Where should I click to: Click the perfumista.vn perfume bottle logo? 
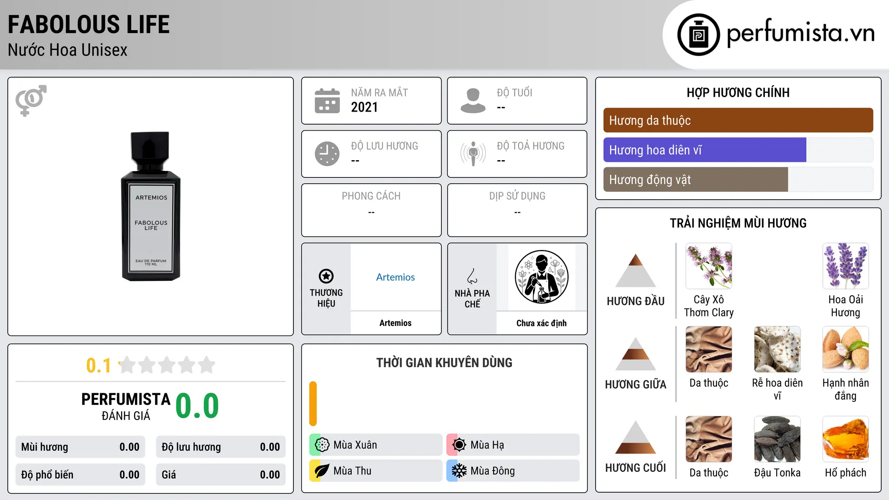[698, 35]
